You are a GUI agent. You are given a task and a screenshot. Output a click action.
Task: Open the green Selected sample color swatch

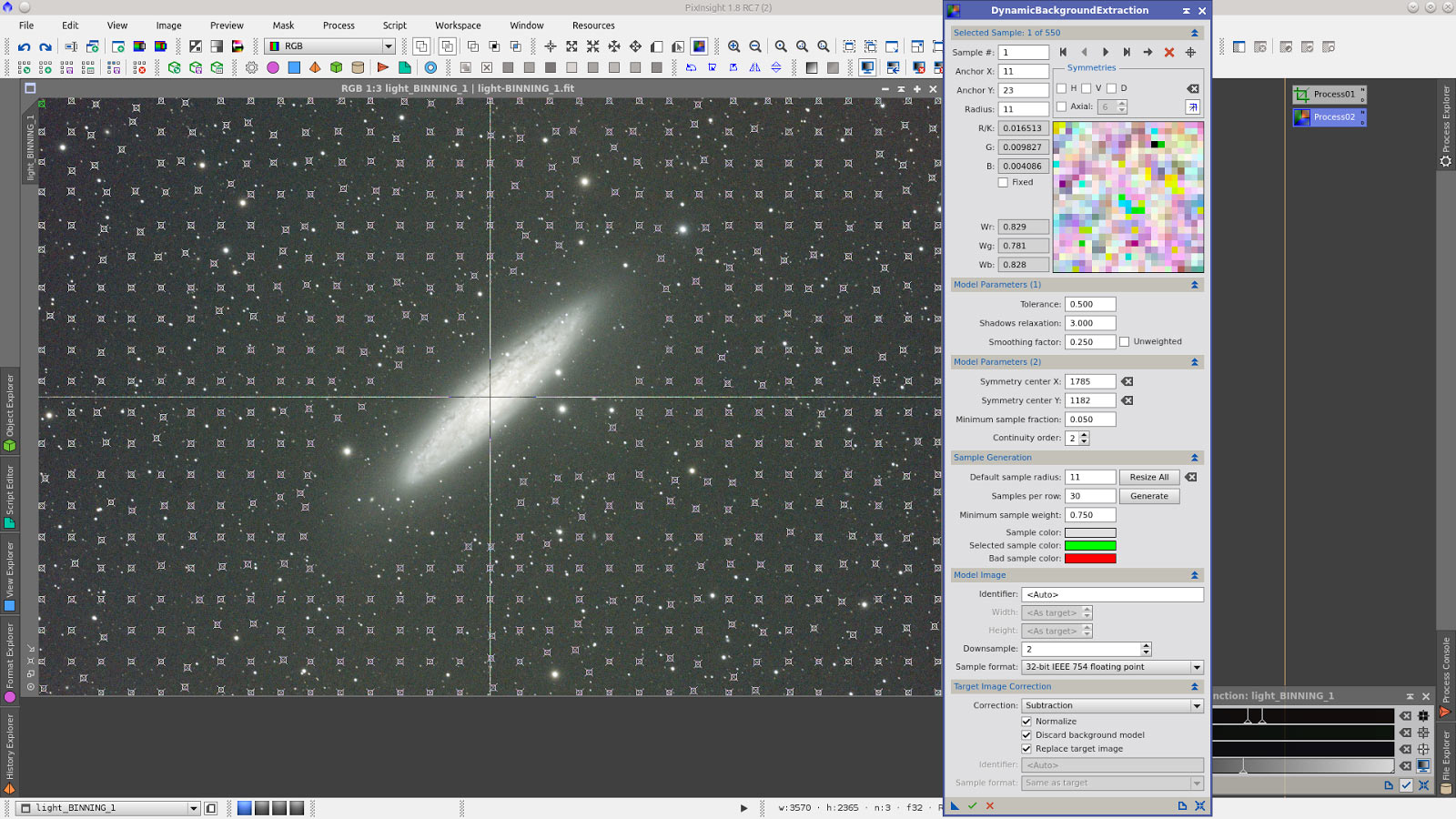coord(1090,546)
